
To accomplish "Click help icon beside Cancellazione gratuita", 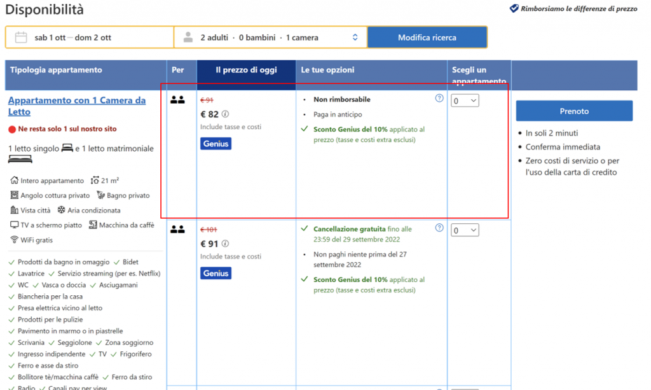I will tap(439, 228).
